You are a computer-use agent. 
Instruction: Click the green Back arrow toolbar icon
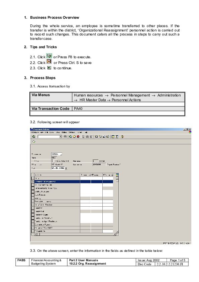[x=71, y=137]
